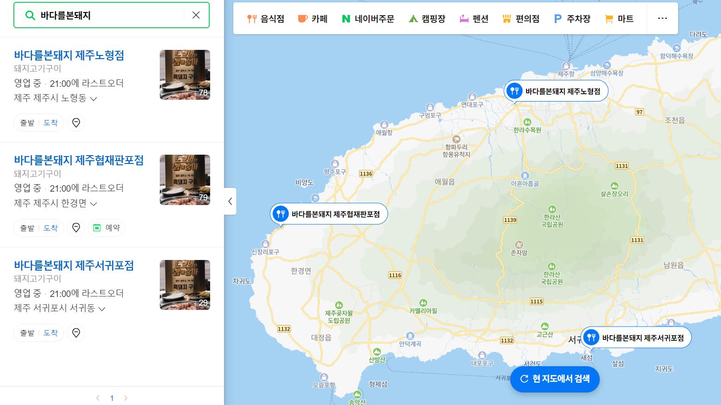
Task: Expand address 제주 제주시 노형동 chevron
Action: [x=93, y=99]
